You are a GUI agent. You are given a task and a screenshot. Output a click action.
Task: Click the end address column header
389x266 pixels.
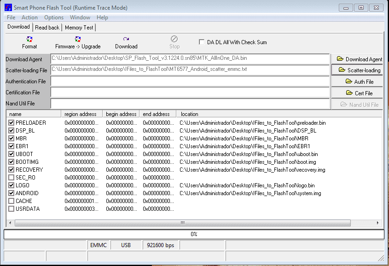pyautogui.click(x=158, y=114)
